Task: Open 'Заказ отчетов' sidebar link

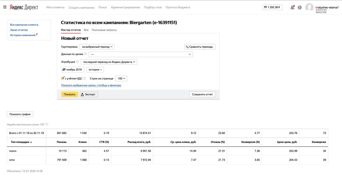Action: pyautogui.click(x=19, y=30)
